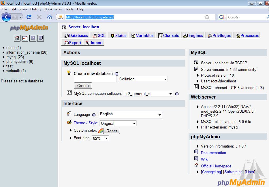Click the rainbow custom color picker icon

point(101,131)
